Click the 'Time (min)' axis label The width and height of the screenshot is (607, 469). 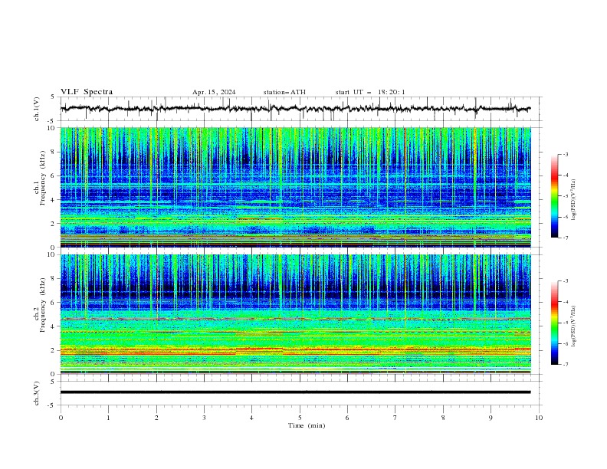307,425
